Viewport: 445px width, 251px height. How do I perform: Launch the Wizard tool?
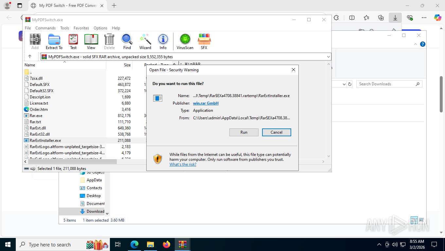coord(145,42)
